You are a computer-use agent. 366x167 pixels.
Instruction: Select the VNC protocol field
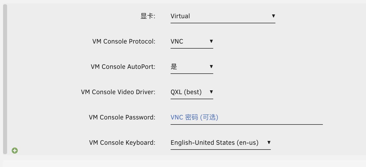(x=177, y=41)
